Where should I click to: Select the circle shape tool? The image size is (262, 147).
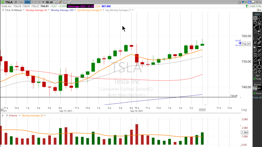[255, 67]
